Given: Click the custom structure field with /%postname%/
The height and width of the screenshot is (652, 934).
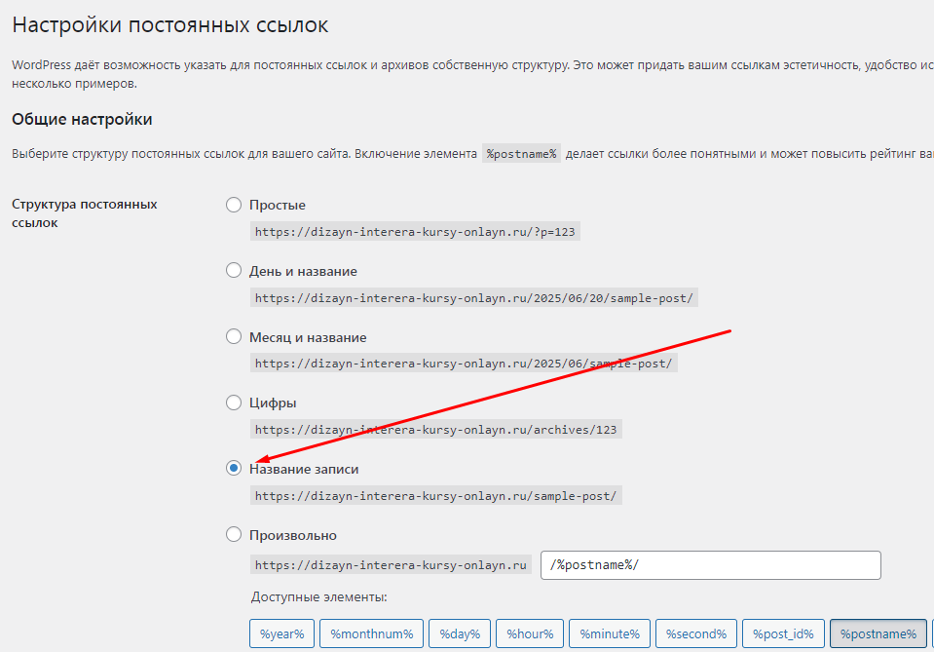Looking at the screenshot, I should pyautogui.click(x=710, y=565).
